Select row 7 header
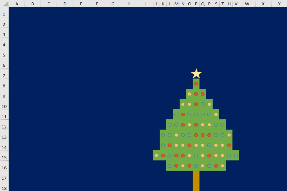Viewport: 287px width, 191px height. pos(4,75)
